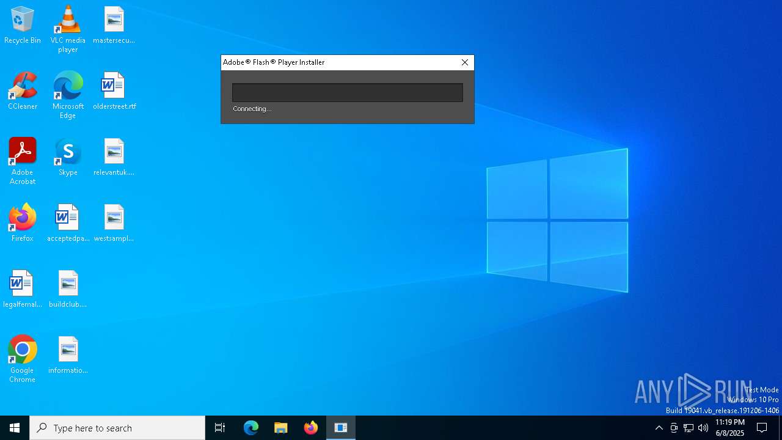Screen dimensions: 782x440
Task: Open the volume control tray icon
Action: tap(703, 428)
